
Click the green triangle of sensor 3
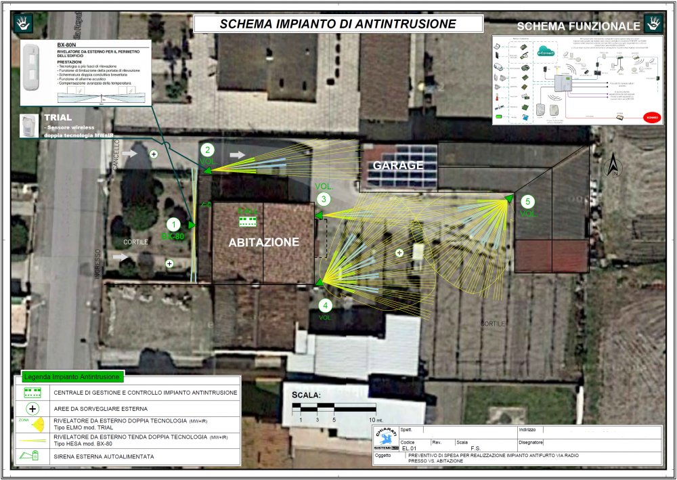[x=319, y=215]
